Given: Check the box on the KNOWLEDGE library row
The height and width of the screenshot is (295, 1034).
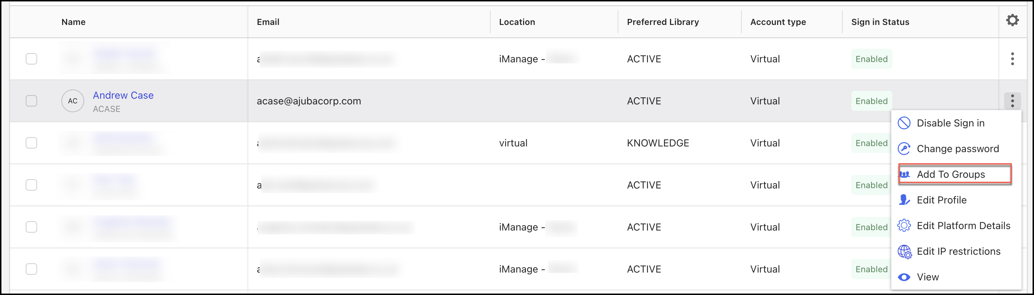Looking at the screenshot, I should pos(31,143).
